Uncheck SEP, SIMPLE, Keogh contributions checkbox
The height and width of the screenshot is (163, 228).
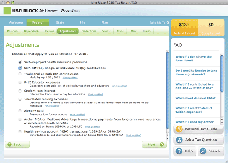(x=20, y=68)
